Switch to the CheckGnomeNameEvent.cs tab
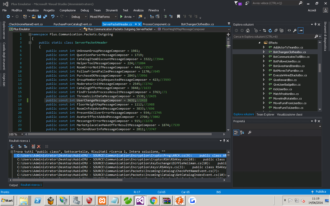The width and height of the screenshot is (330, 206). pos(26,24)
